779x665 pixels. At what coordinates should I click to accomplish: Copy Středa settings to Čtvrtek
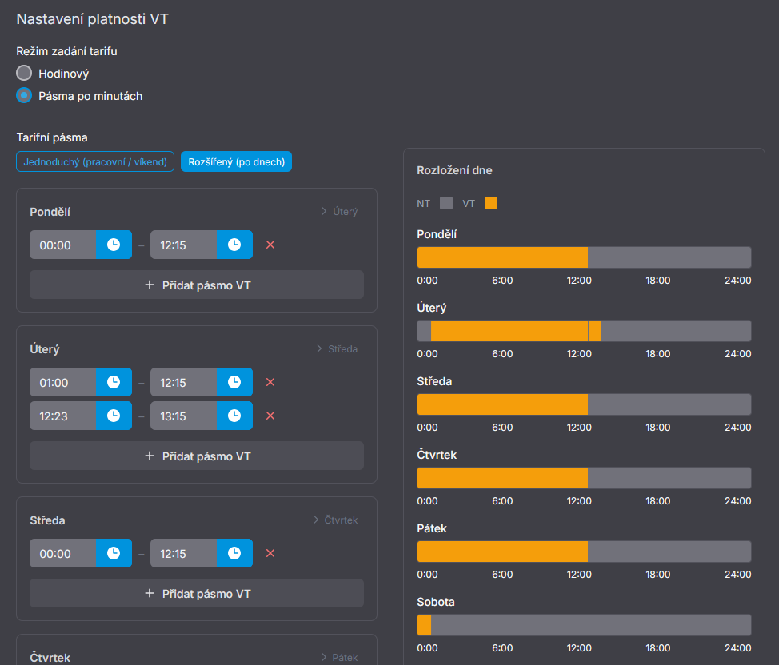(x=334, y=520)
